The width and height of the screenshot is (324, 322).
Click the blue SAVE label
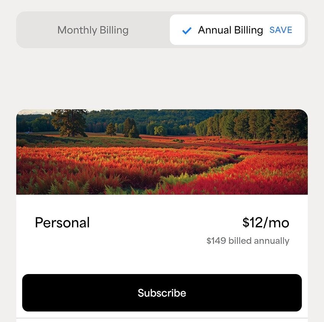pos(281,30)
